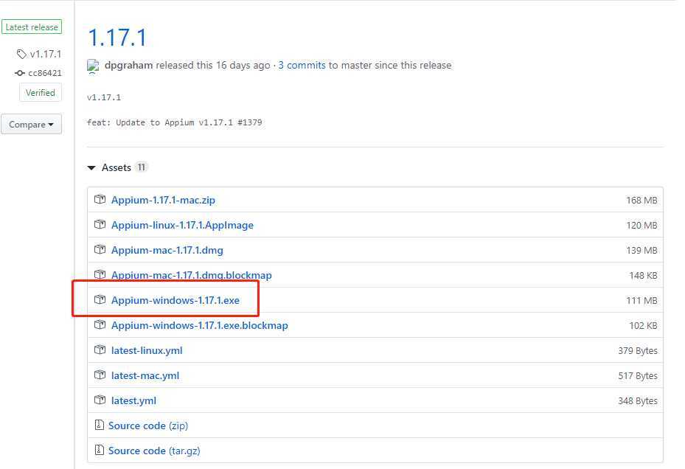Click package icon beside latest.yml
This screenshot has height=469, width=685.
pyautogui.click(x=100, y=400)
